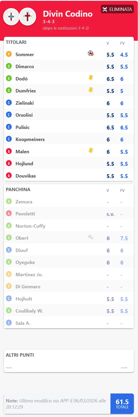Click the yellow card icon next to Dumfries
Viewport: 138px width, 417px height.
[x=91, y=90]
